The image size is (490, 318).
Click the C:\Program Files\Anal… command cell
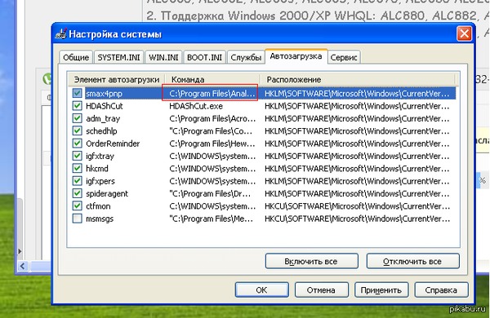212,93
